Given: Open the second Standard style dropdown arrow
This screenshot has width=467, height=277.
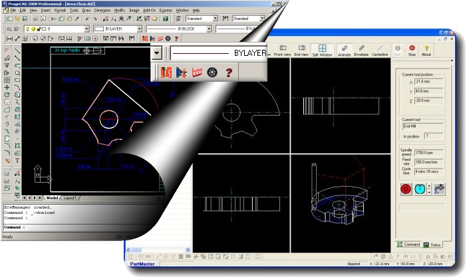Looking at the screenshot, I should coord(262,19).
